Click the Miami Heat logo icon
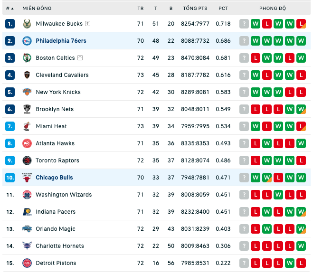 27,126
